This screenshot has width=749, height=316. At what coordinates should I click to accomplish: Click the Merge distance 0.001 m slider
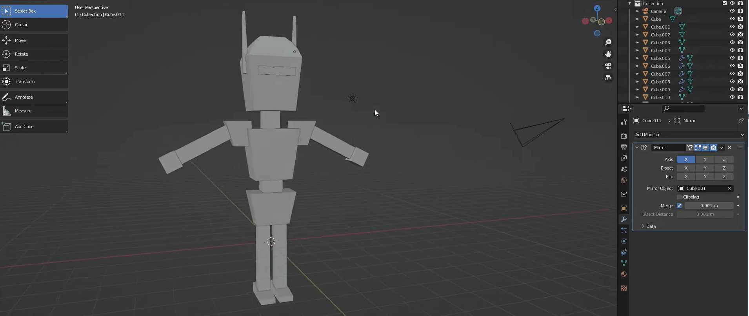[x=709, y=206]
